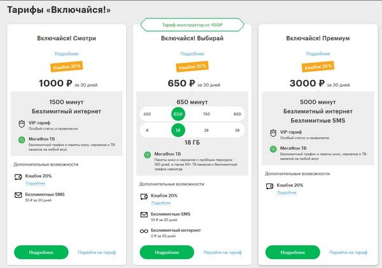Click the envelope icon in Выбирай card

pyautogui.click(x=144, y=215)
